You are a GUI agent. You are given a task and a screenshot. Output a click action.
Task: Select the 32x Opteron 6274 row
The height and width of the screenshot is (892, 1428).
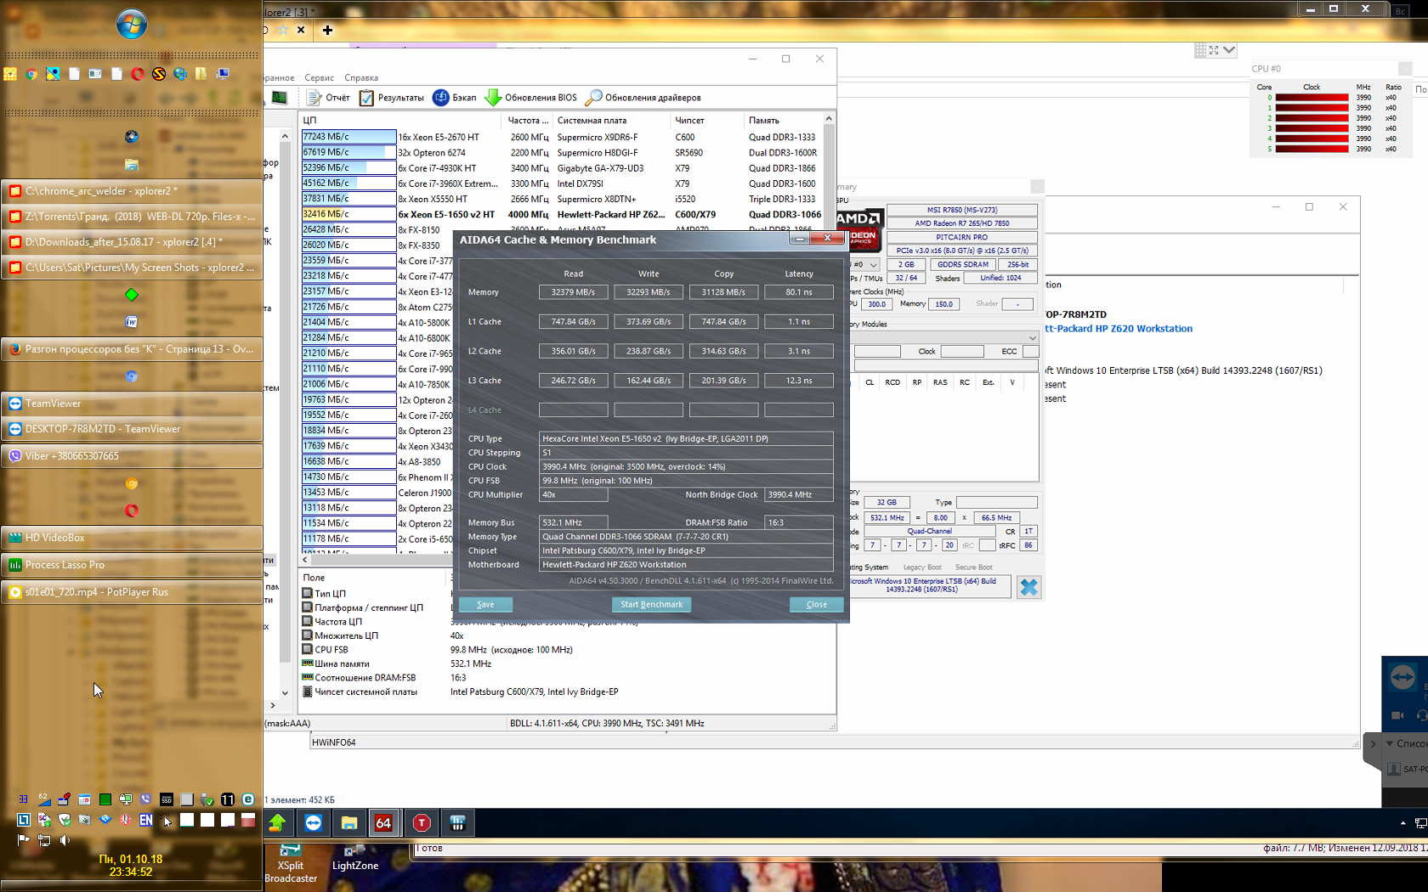564,153
